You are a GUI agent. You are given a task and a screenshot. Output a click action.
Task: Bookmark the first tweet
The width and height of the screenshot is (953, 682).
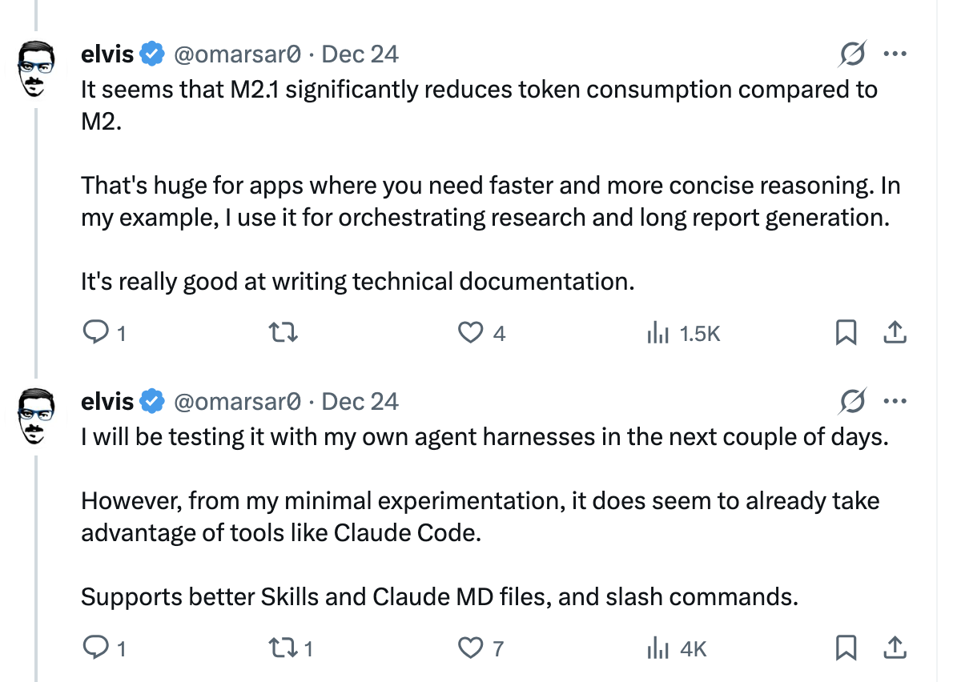pyautogui.click(x=846, y=332)
